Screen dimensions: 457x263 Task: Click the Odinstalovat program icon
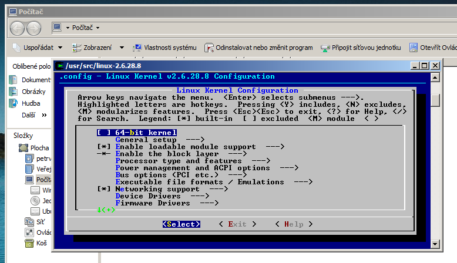209,48
